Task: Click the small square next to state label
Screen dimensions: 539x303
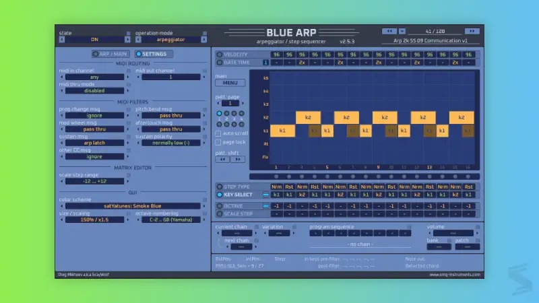Action: coord(128,33)
